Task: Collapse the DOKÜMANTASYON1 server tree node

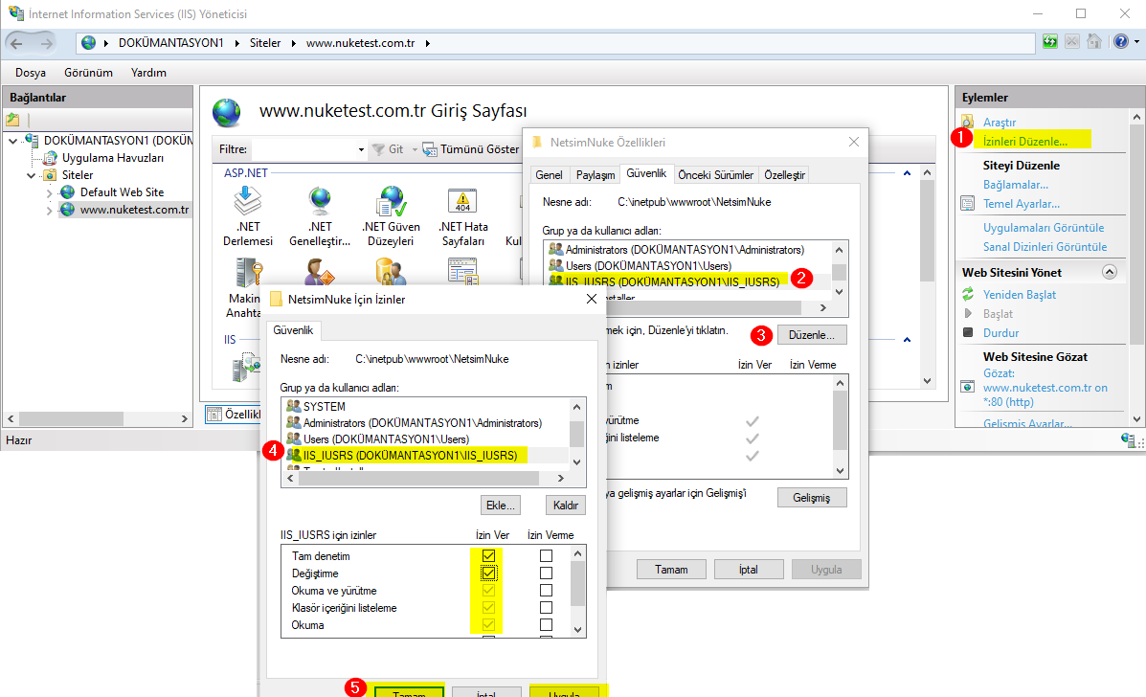Action: [x=12, y=141]
